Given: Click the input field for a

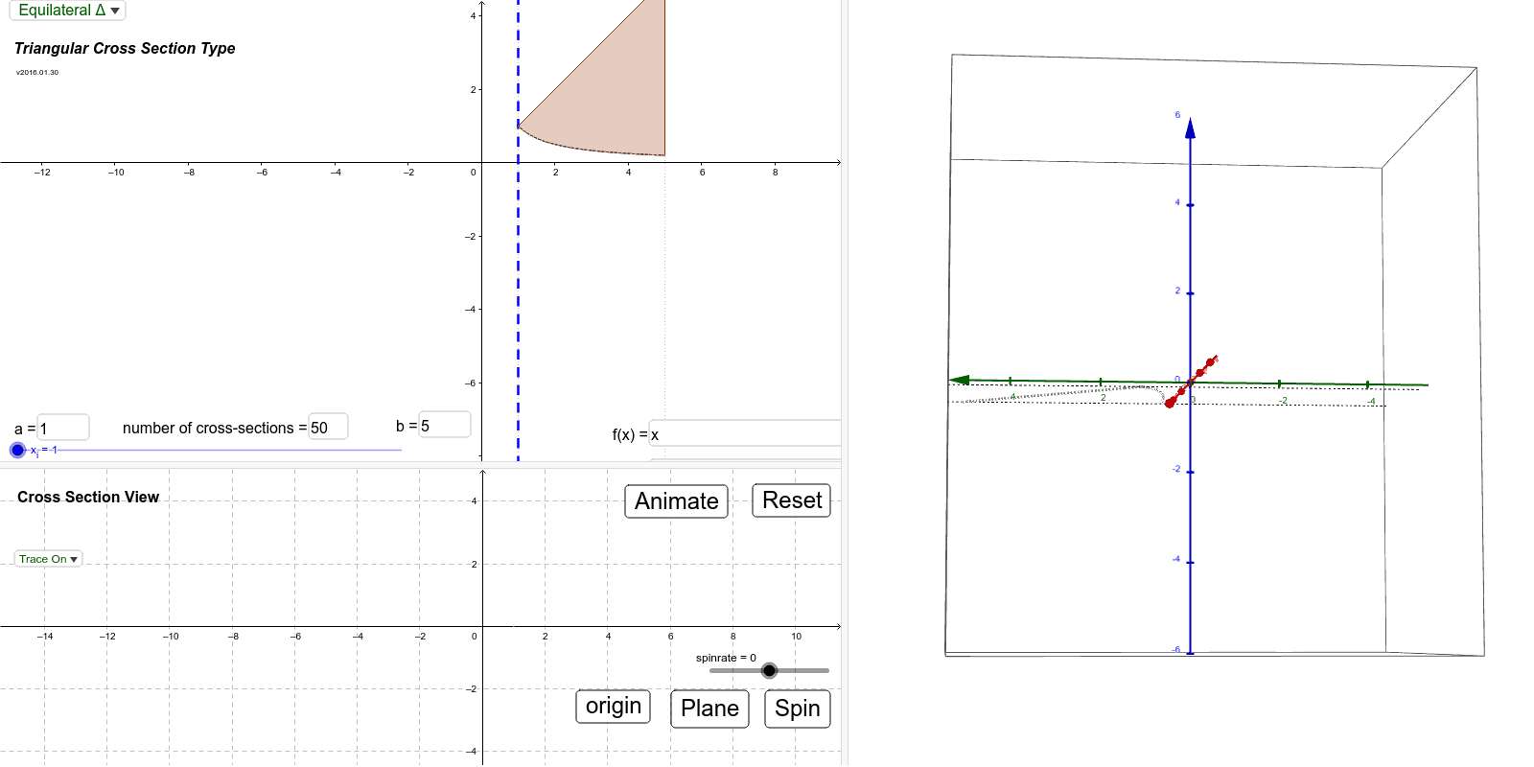Looking at the screenshot, I should click(x=63, y=428).
